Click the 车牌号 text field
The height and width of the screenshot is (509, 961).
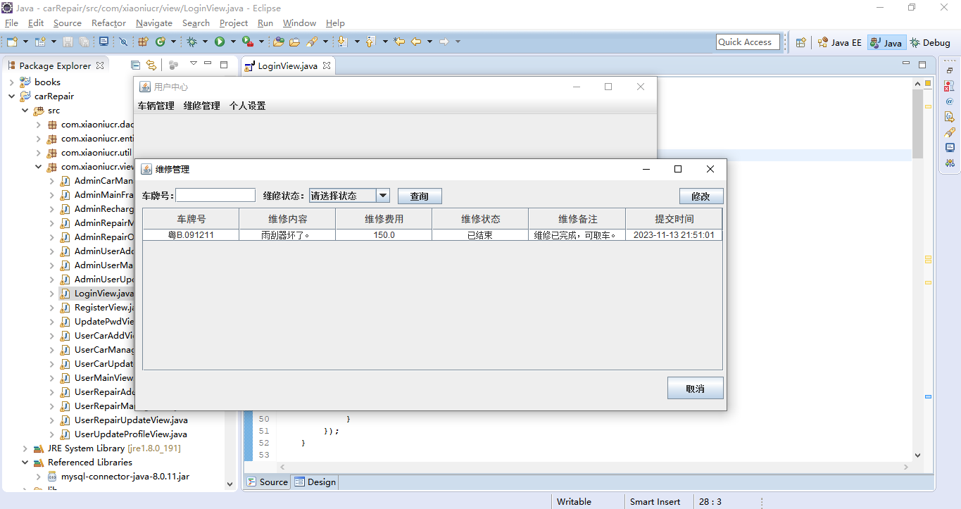215,195
